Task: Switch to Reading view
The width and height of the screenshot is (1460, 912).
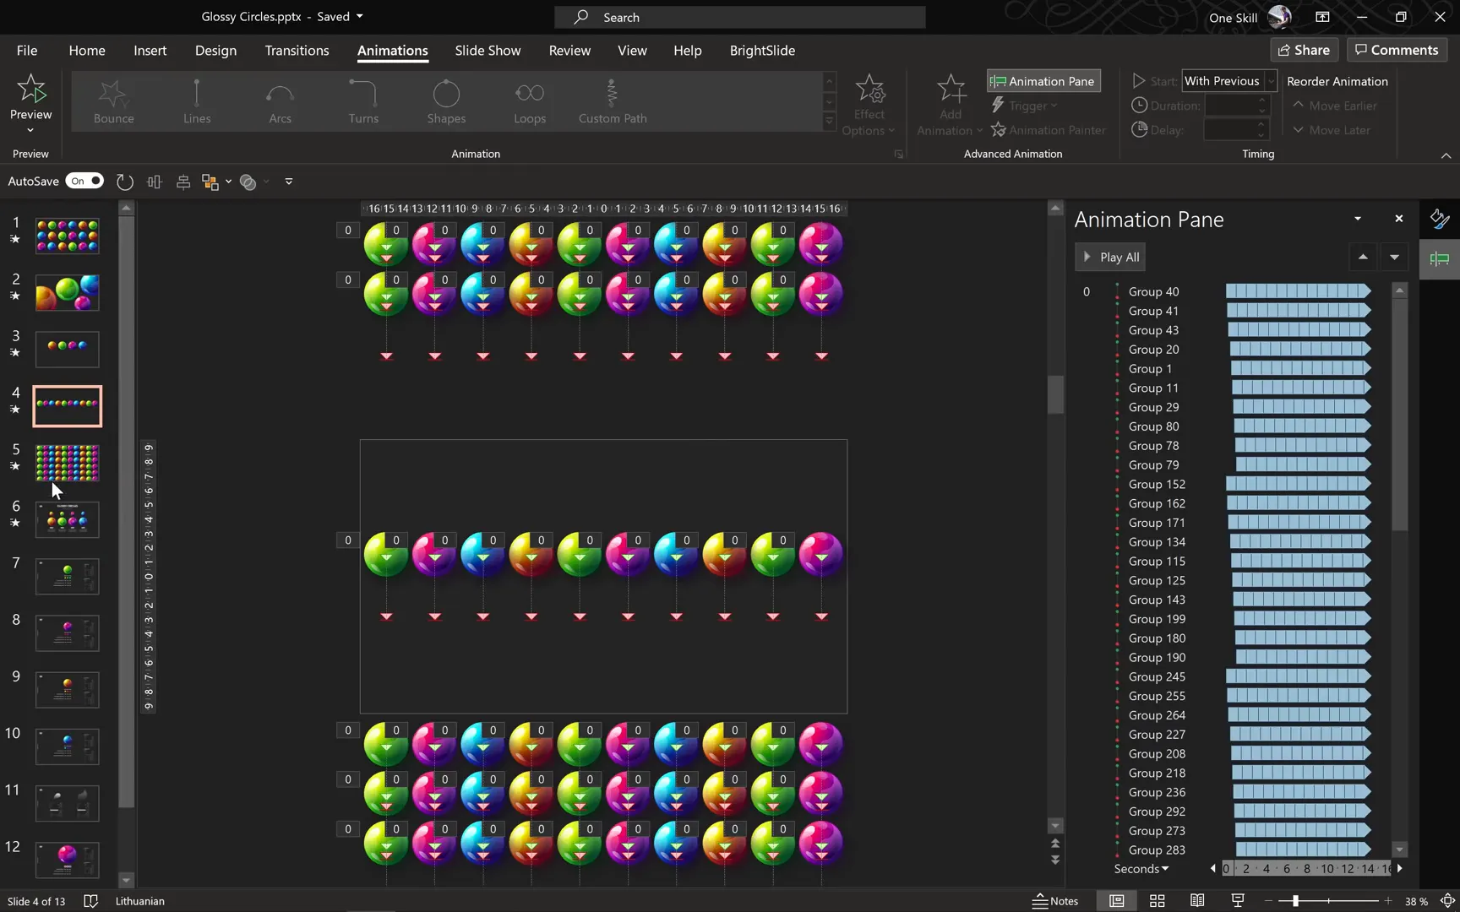Action: point(1196,900)
